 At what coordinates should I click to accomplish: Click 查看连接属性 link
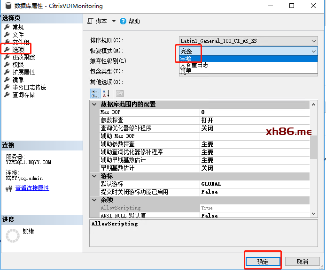(32, 188)
